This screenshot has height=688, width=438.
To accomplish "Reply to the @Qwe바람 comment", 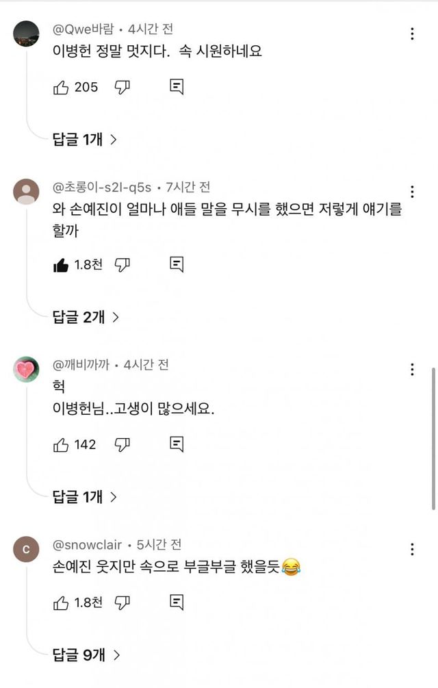I will [x=177, y=87].
